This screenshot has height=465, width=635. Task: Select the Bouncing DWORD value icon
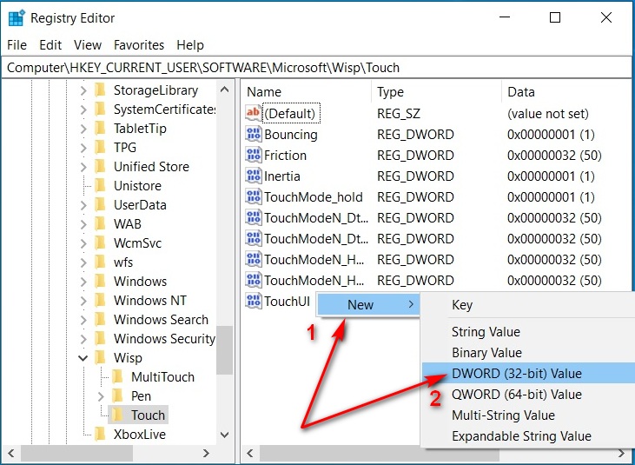[x=254, y=134]
